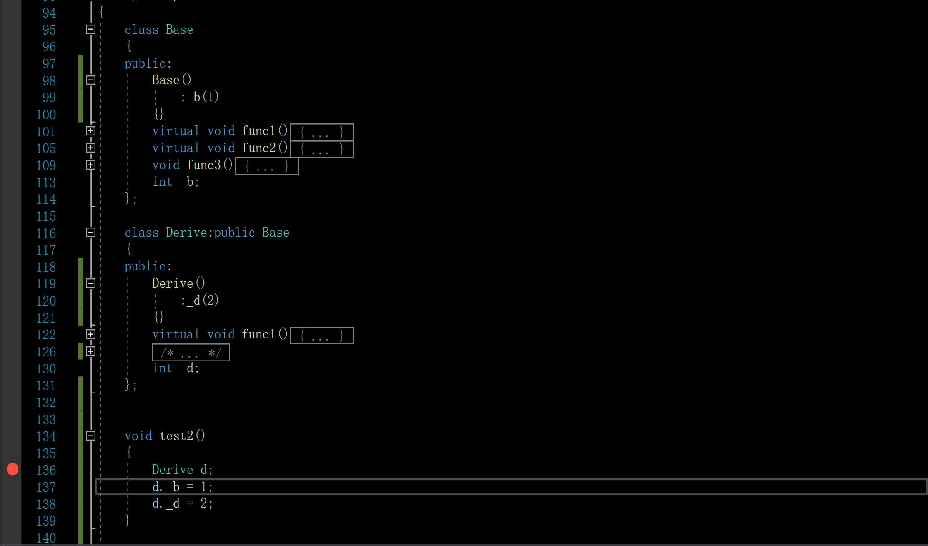Click 'int _d;' member declaration

click(176, 368)
